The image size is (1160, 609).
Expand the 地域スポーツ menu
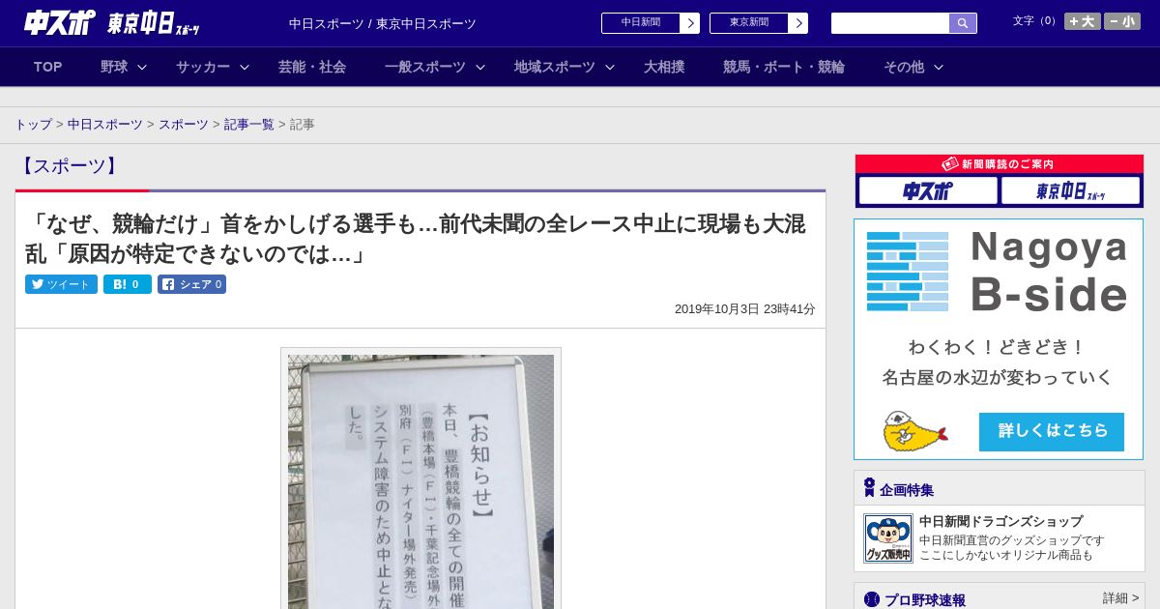(x=564, y=67)
